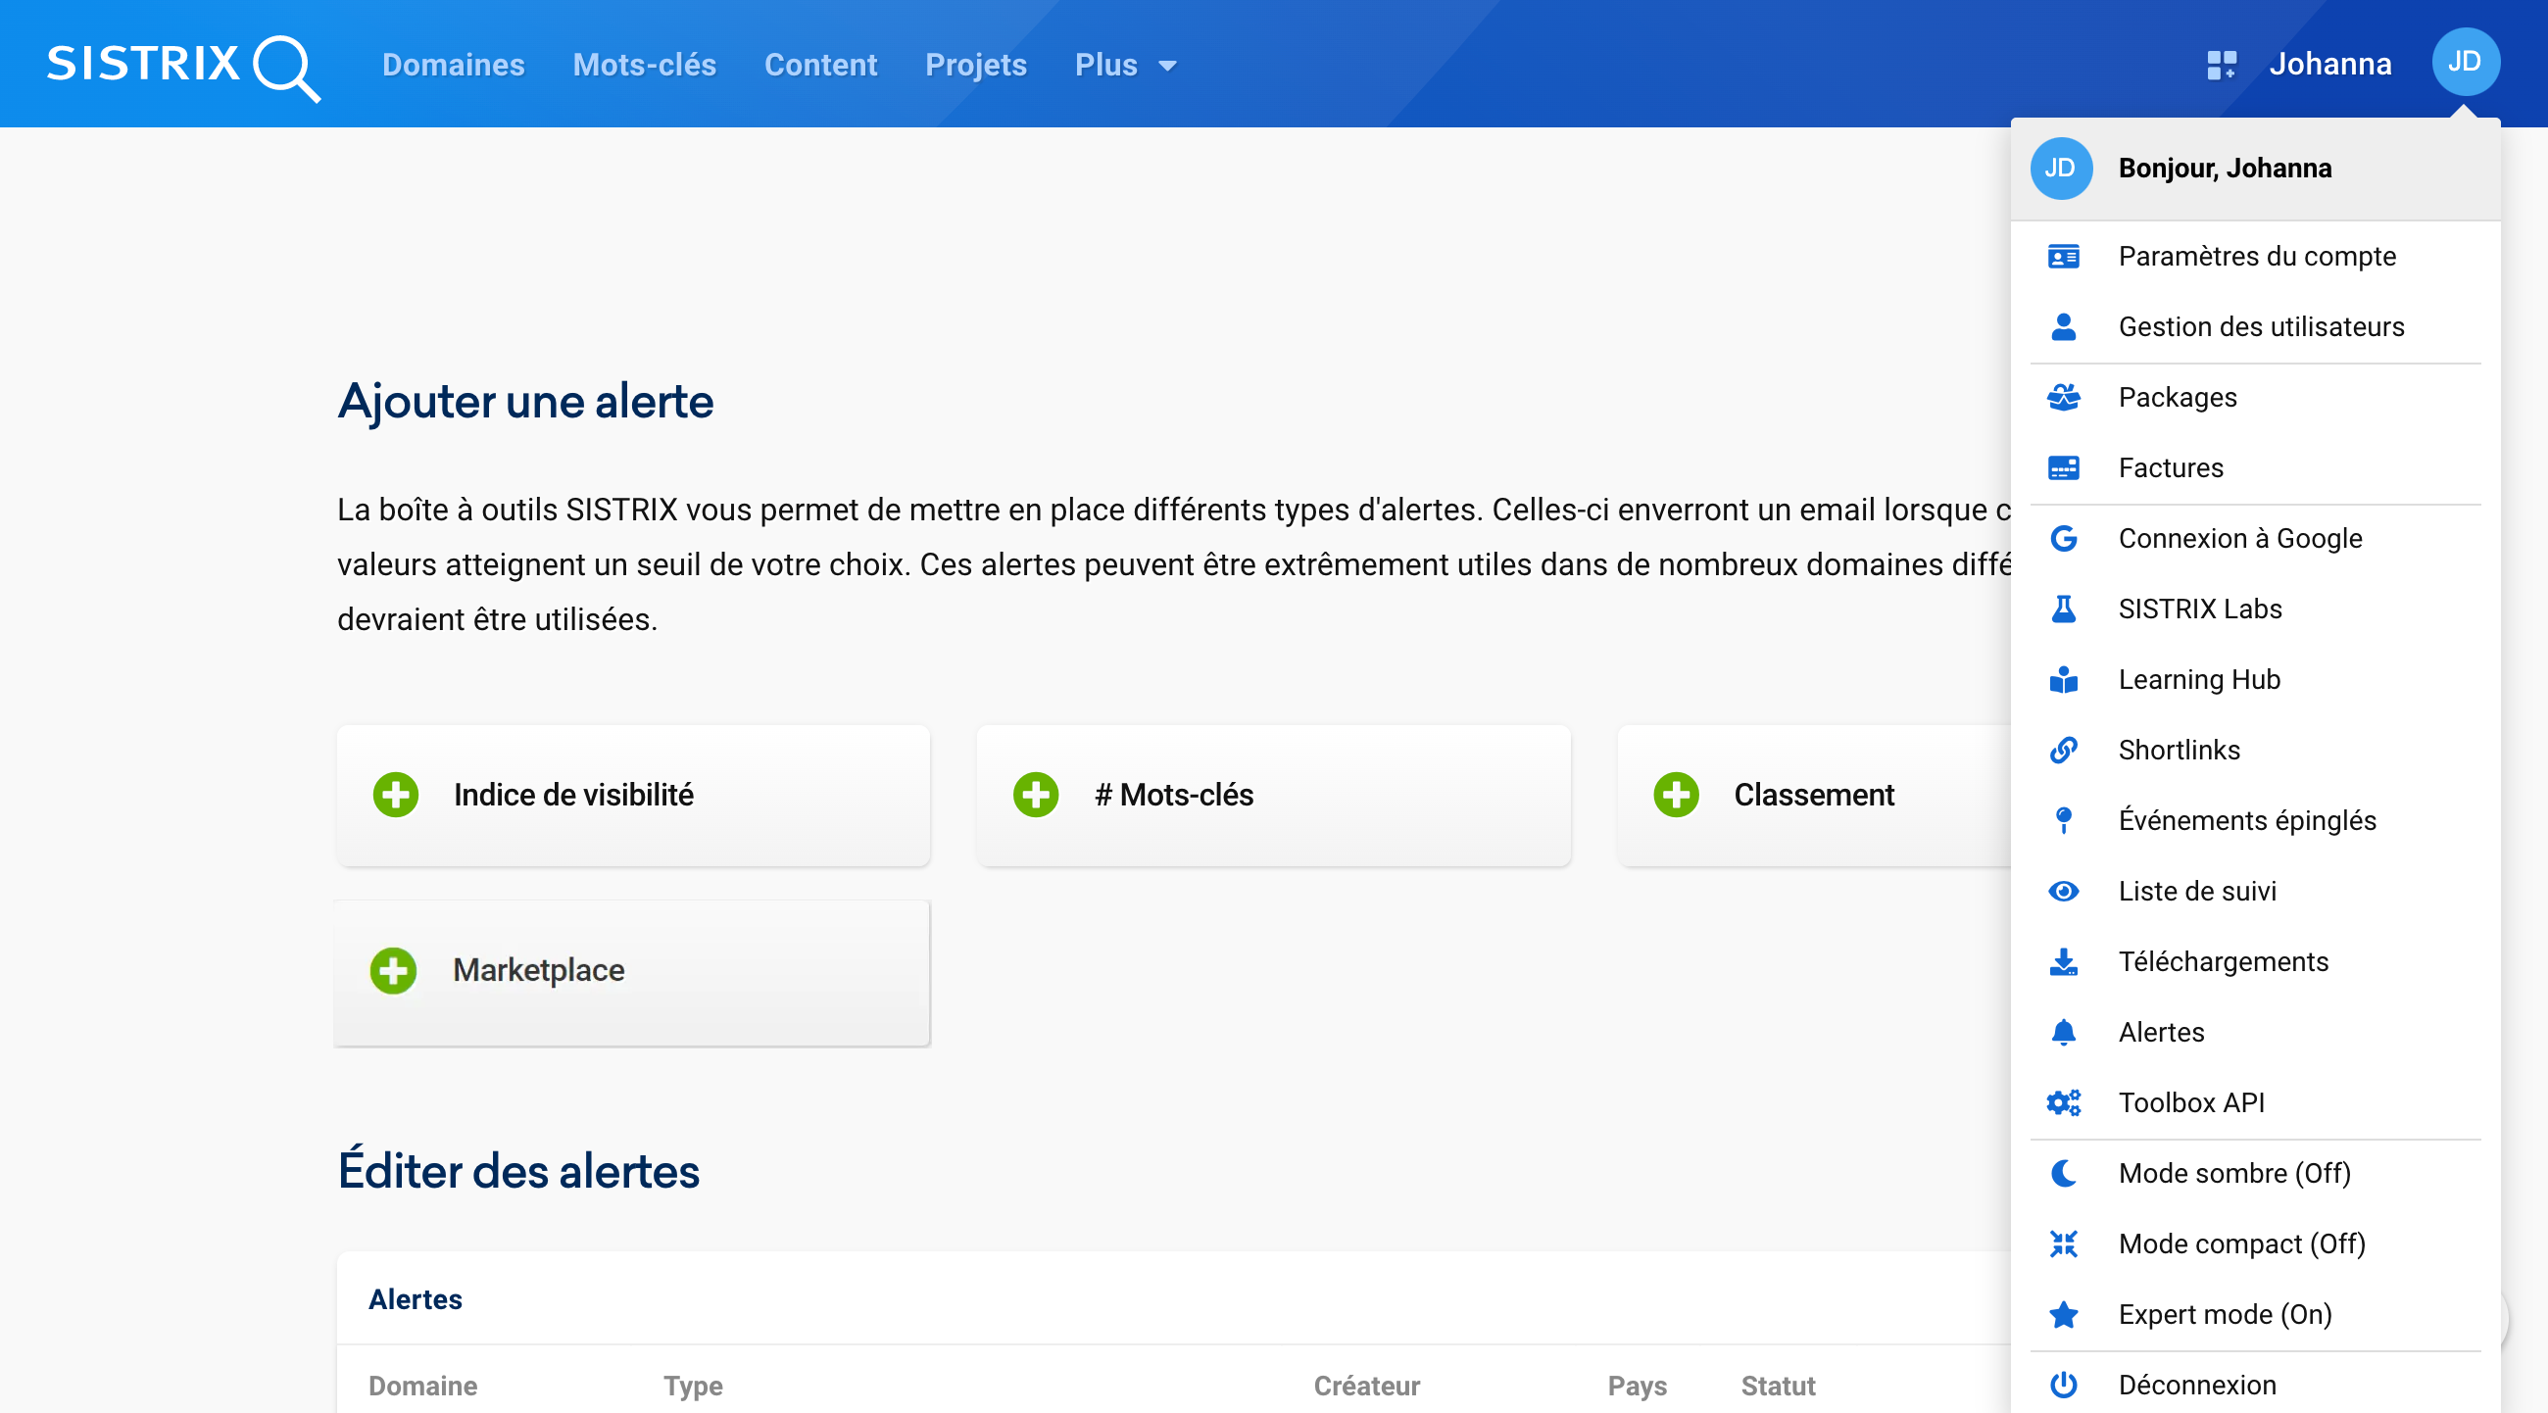Image resolution: width=2548 pixels, height=1413 pixels.
Task: Click the Pays column header
Action: [1637, 1387]
